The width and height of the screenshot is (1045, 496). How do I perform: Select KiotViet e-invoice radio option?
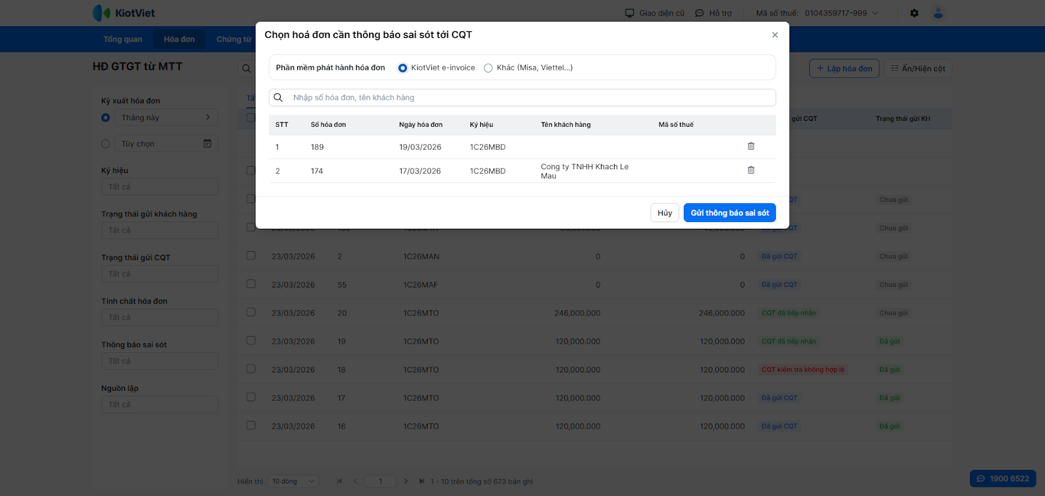tap(403, 68)
